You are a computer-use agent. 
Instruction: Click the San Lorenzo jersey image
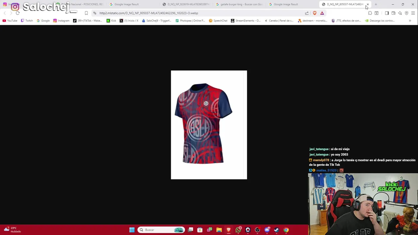point(209,125)
